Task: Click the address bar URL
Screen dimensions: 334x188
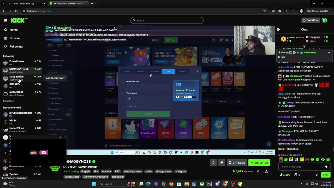Action: point(39,11)
